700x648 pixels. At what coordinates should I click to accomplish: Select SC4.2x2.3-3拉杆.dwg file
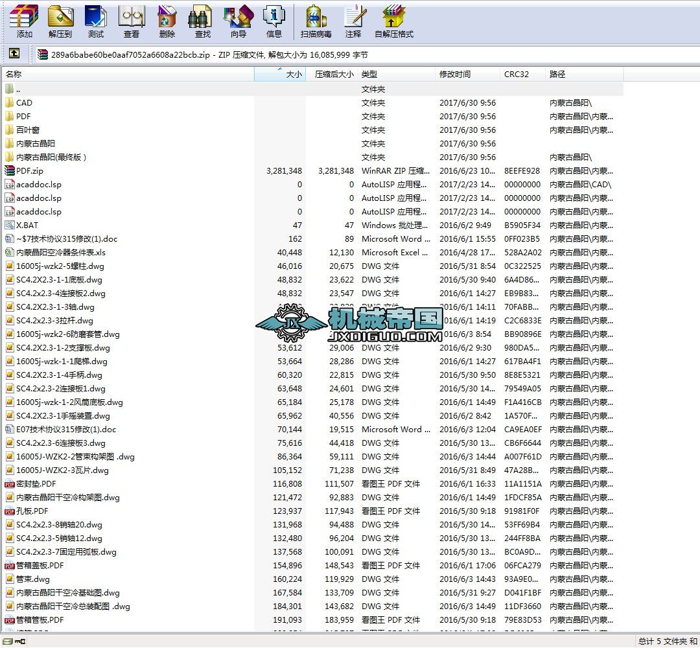pos(312,320)
